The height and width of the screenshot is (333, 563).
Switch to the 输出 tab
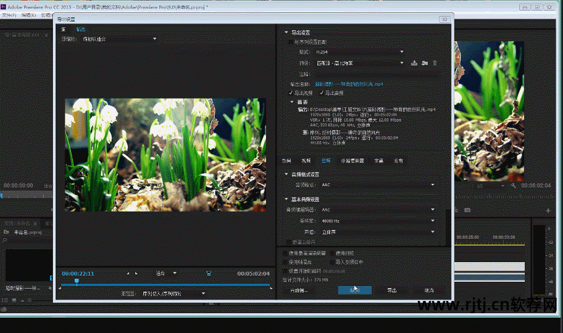click(x=81, y=30)
